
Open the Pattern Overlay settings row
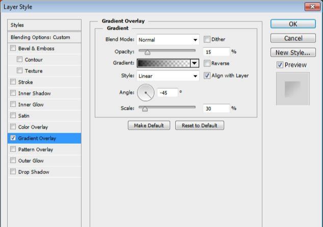(44, 149)
